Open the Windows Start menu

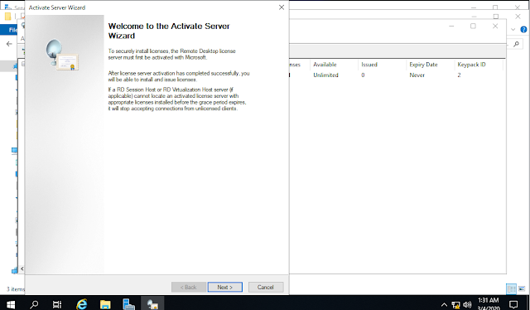pyautogui.click(x=11, y=304)
